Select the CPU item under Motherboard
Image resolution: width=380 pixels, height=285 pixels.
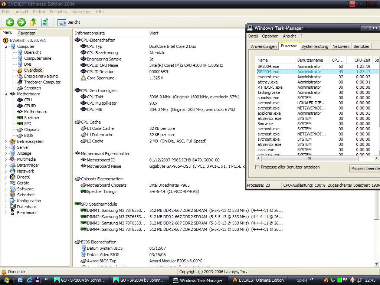pos(28,100)
